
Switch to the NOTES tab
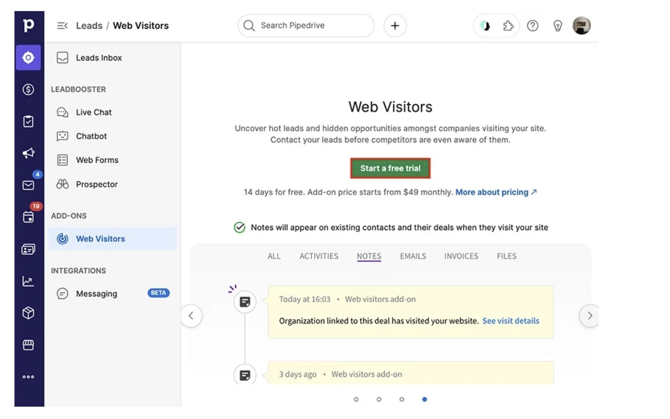369,256
